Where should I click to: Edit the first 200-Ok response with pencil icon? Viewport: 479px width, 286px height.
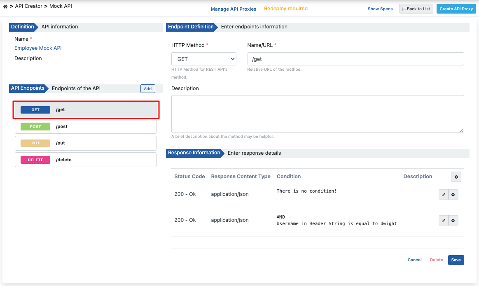pos(443,194)
